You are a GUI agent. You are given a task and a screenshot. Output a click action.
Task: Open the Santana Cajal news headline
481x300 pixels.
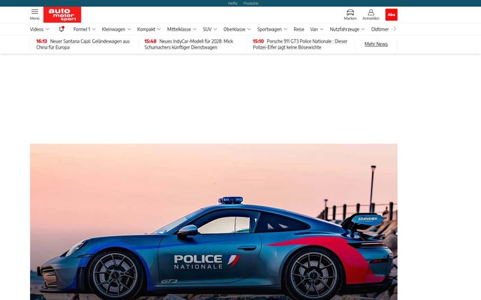pyautogui.click(x=83, y=44)
